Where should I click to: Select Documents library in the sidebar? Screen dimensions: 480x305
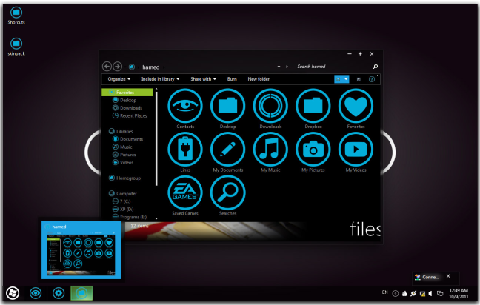pos(128,139)
